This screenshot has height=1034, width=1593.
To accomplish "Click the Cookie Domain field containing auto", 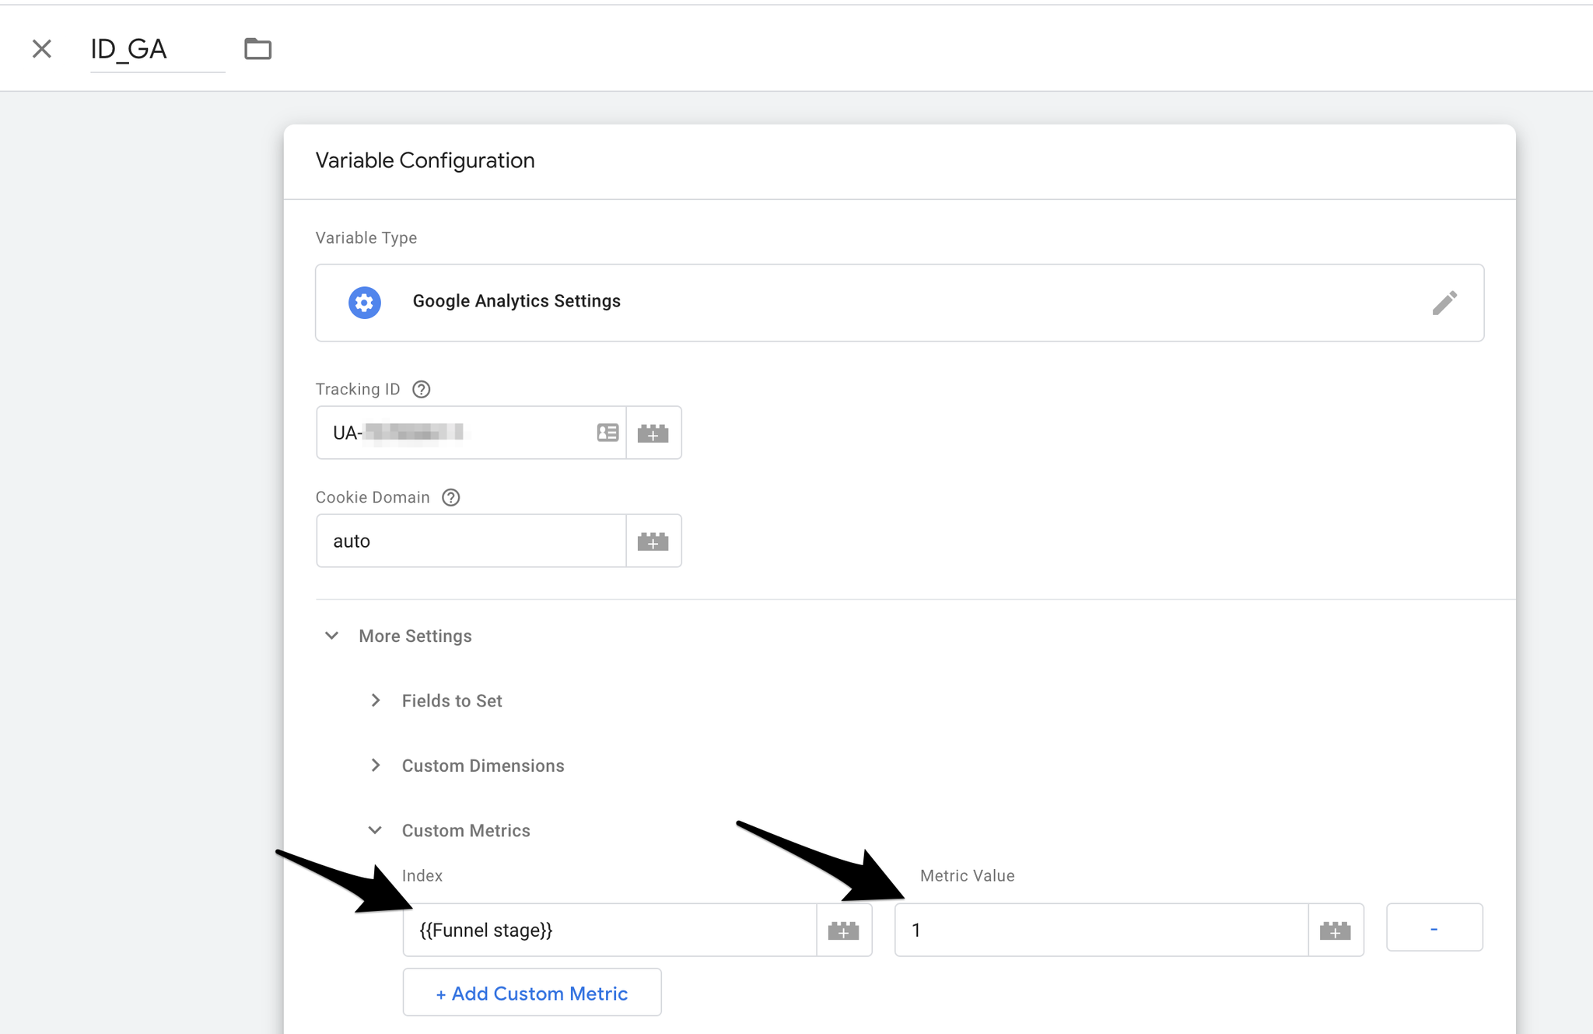I will (471, 541).
